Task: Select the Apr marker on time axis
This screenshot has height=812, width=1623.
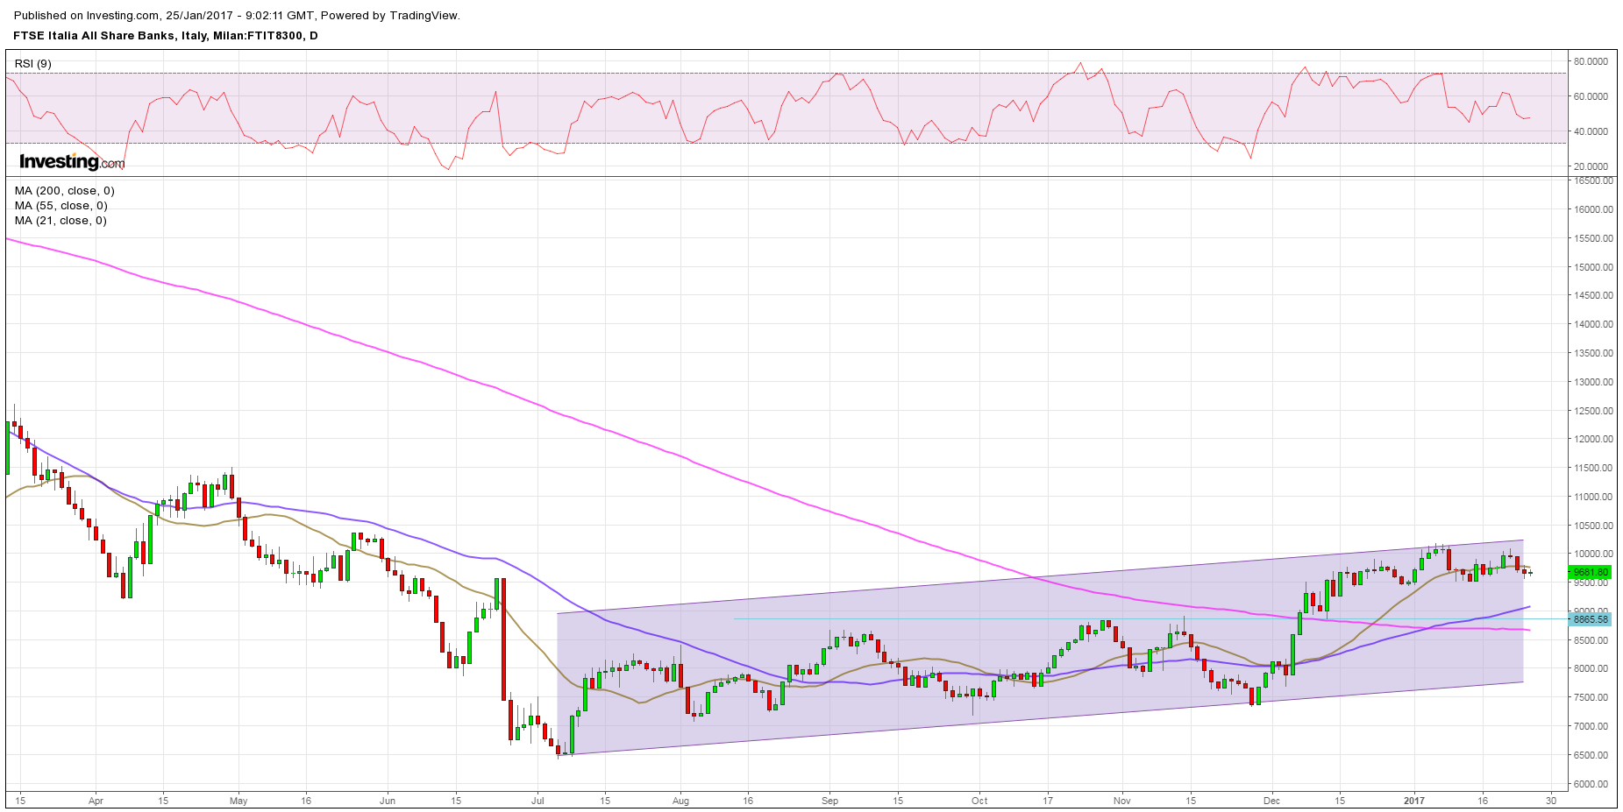Action: [x=96, y=801]
